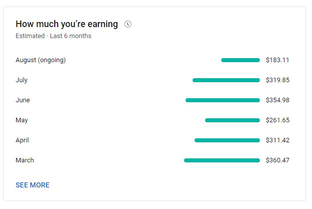The height and width of the screenshot is (209, 312).
Task: Select the $261.65 May amount
Action: click(277, 120)
